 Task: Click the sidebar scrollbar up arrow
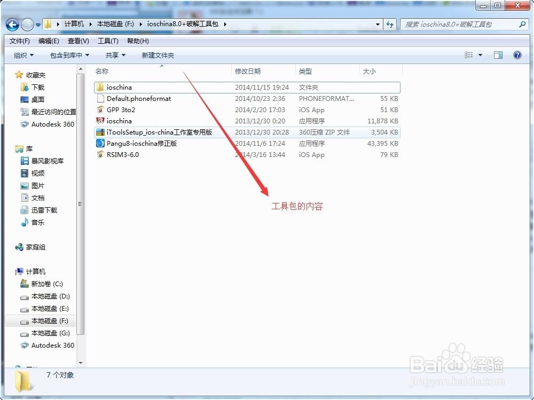pyautogui.click(x=81, y=69)
